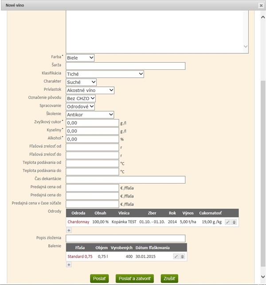Viewport: 266px width, 285px height.
Task: Open the Prívlastok dropdown
Action: 90,90
